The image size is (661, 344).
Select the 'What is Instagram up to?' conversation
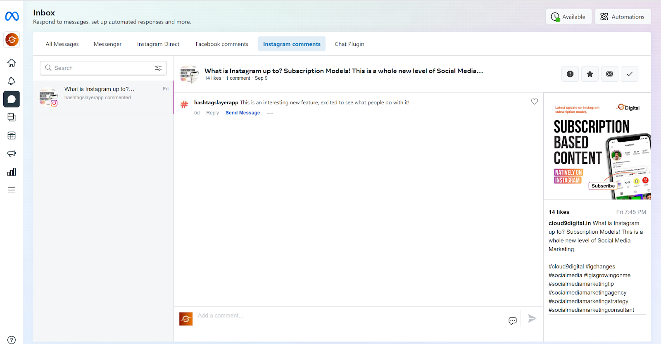[x=103, y=97]
